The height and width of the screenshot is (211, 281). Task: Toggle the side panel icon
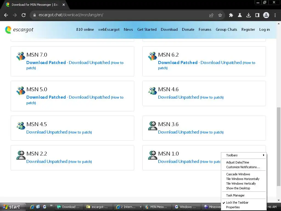tap(257, 15)
